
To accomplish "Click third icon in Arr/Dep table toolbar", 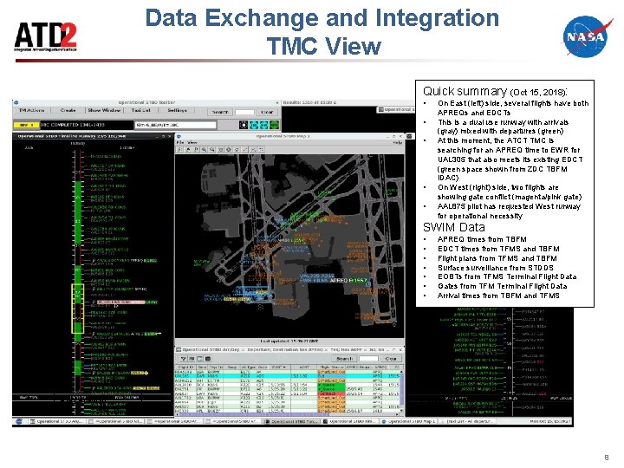I will click(x=200, y=359).
